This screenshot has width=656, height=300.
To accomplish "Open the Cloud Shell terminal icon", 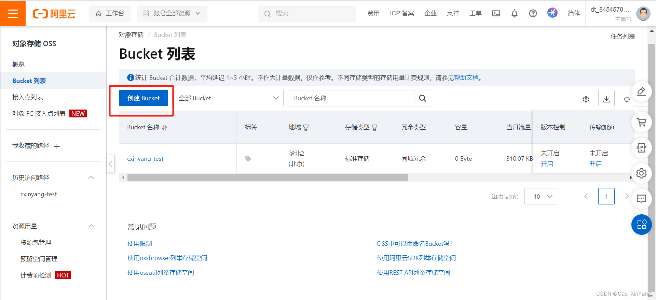I will pos(496,13).
